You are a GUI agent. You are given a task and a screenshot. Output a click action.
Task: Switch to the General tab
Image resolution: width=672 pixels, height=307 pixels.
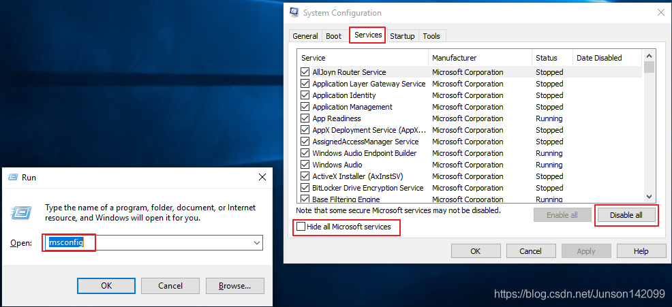305,36
